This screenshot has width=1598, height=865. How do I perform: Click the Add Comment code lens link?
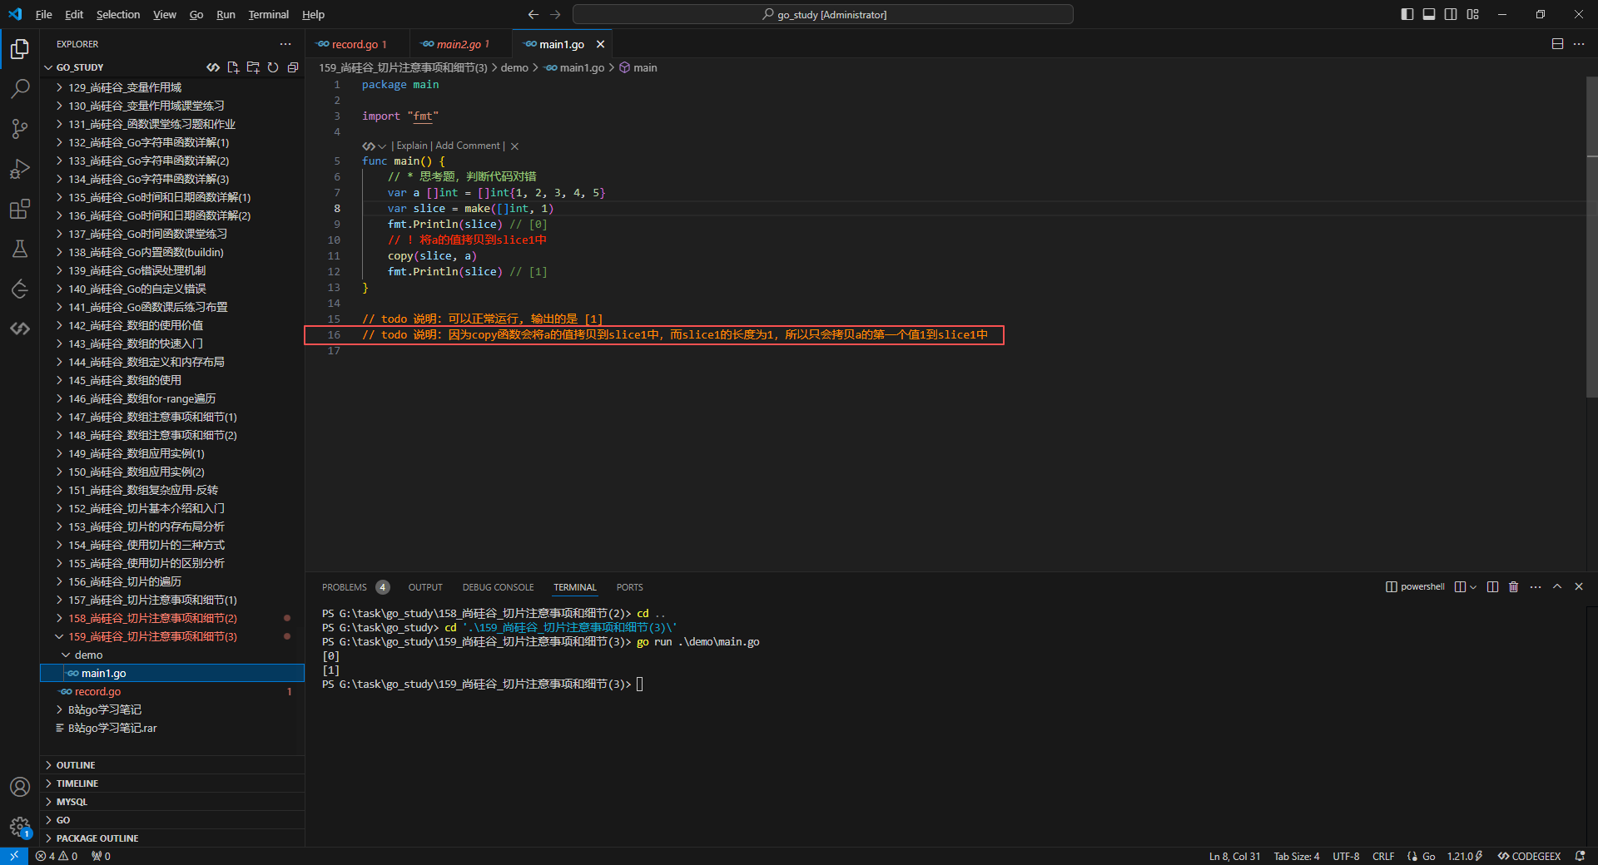click(468, 146)
